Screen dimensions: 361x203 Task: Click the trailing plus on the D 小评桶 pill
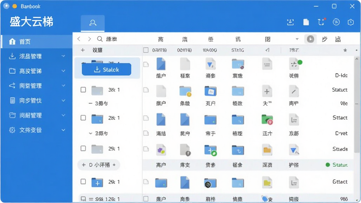114,165
